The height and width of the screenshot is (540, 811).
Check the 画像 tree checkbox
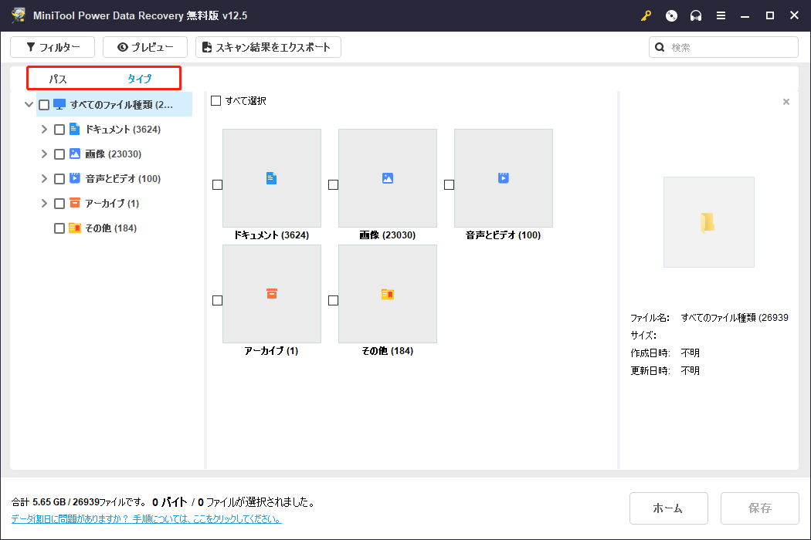click(59, 154)
